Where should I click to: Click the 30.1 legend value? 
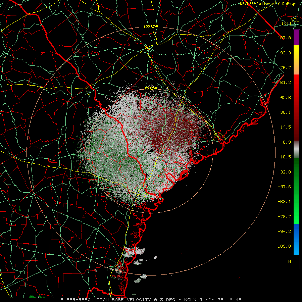click(x=286, y=112)
